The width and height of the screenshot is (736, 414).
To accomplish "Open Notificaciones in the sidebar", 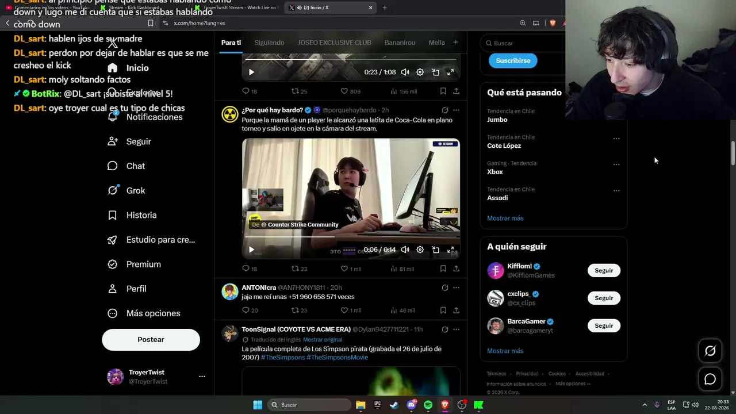I will click(145, 117).
